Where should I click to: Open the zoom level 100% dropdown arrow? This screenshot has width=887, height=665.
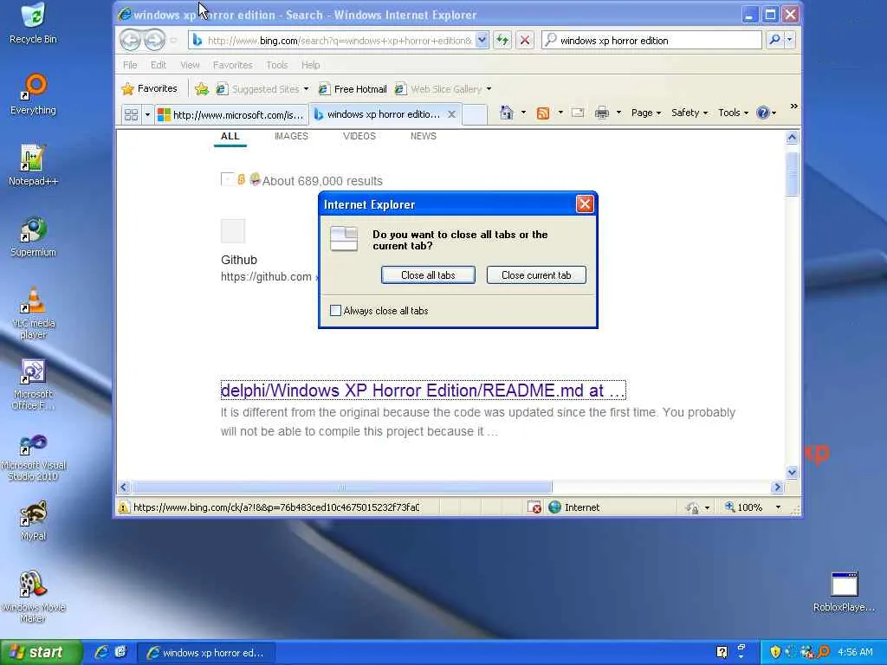(x=778, y=507)
